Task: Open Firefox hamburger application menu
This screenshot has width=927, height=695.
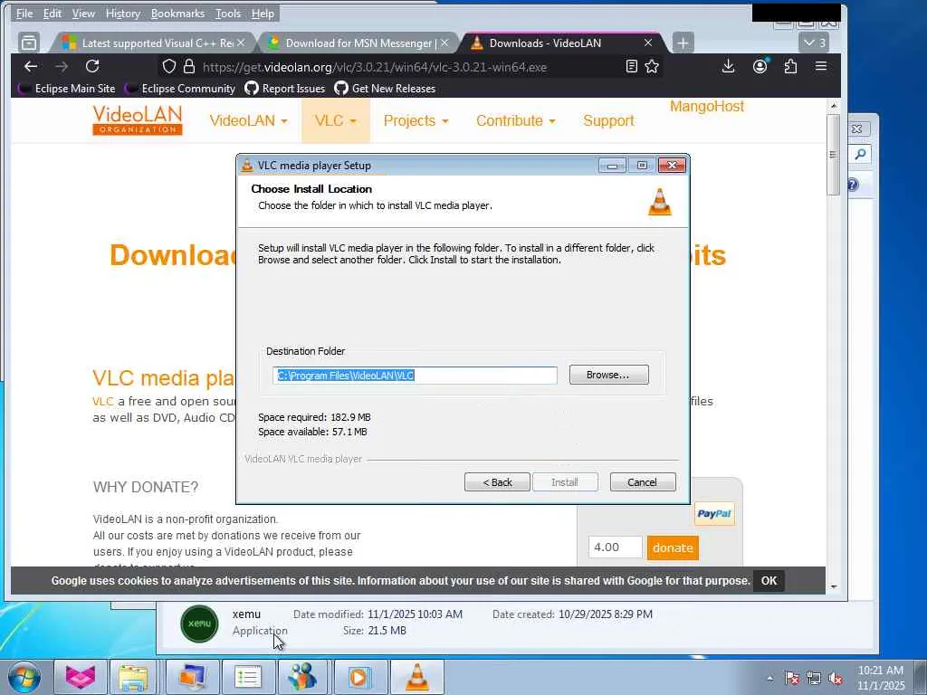Action: click(x=821, y=66)
